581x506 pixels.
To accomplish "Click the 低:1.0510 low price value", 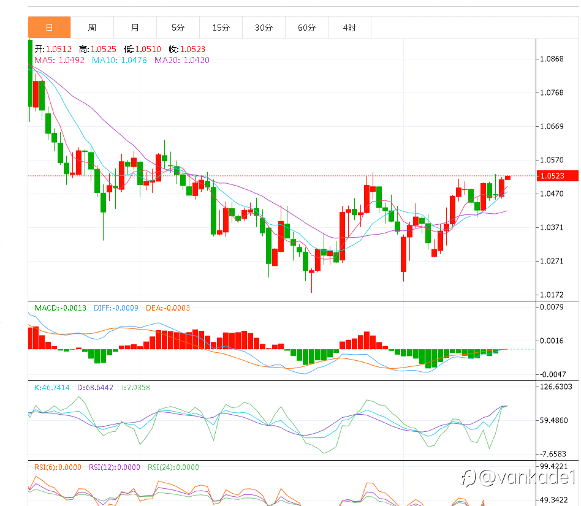I will (x=142, y=49).
